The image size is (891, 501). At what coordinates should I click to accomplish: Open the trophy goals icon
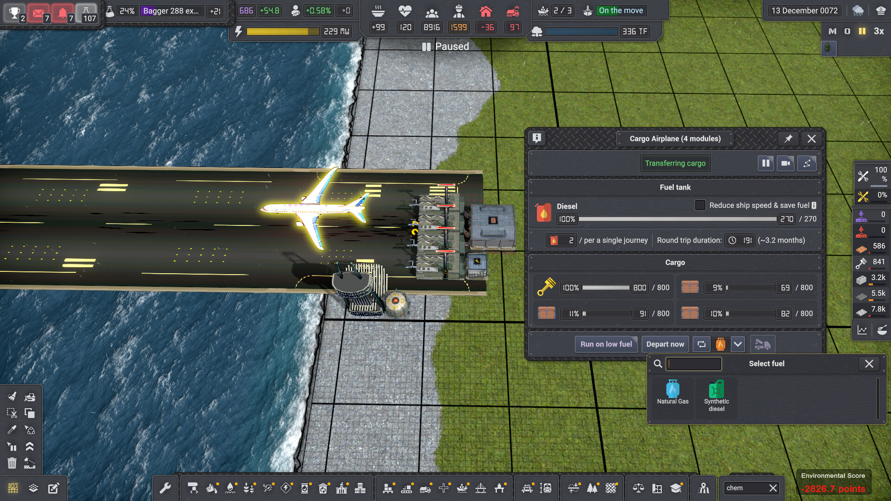point(15,13)
